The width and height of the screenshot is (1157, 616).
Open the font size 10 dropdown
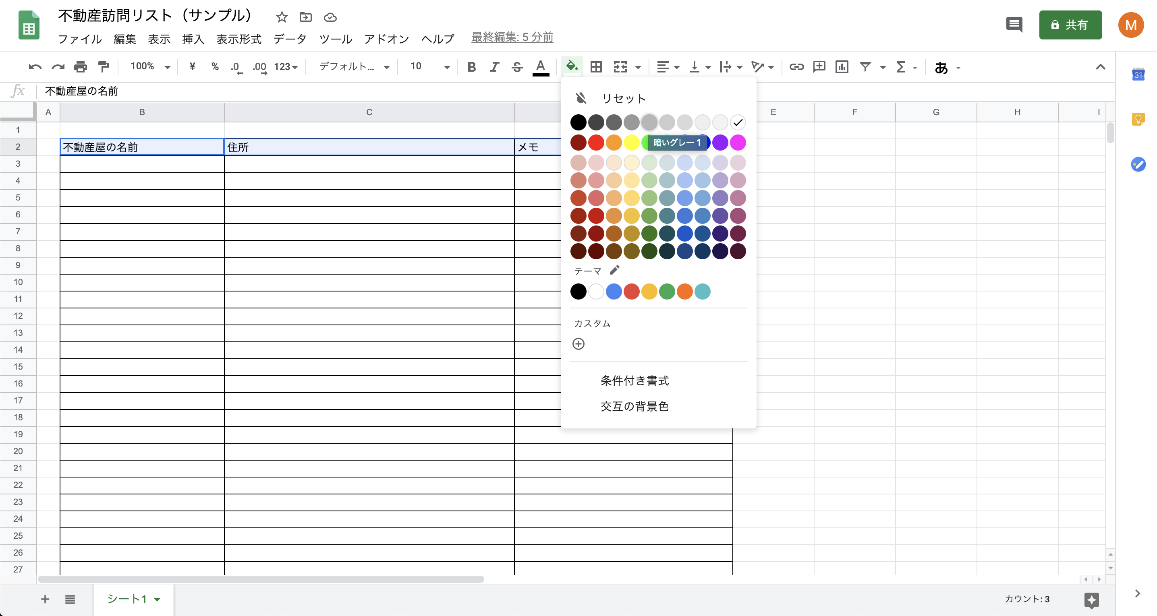pyautogui.click(x=429, y=67)
